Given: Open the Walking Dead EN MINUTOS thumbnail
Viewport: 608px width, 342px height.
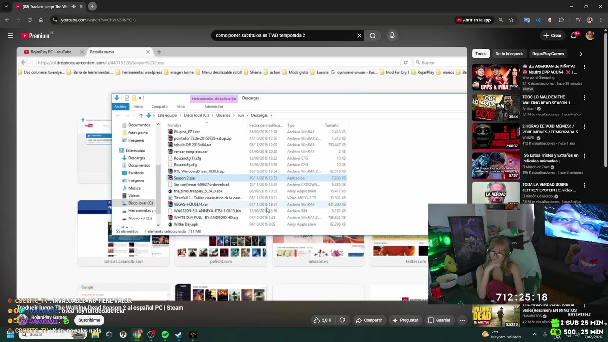Looking at the screenshot, I should (495, 316).
